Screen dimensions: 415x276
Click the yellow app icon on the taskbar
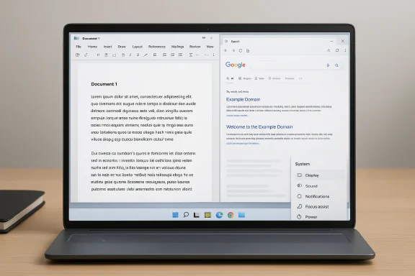click(x=207, y=215)
